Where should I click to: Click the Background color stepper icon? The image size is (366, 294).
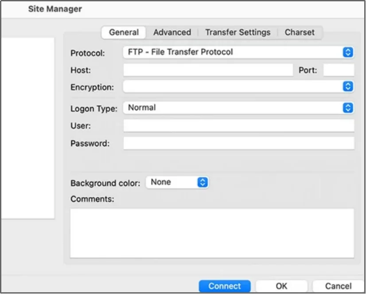[x=203, y=182]
